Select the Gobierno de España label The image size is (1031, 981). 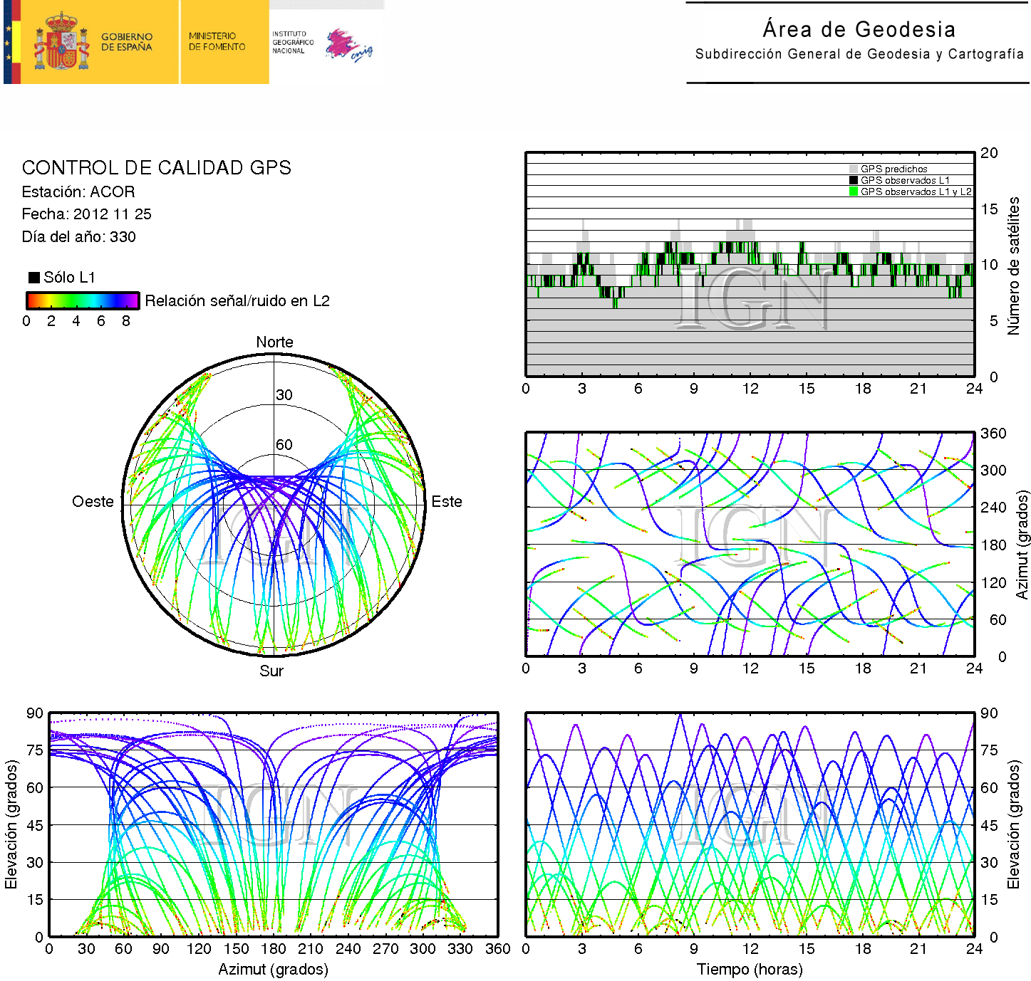pyautogui.click(x=127, y=42)
